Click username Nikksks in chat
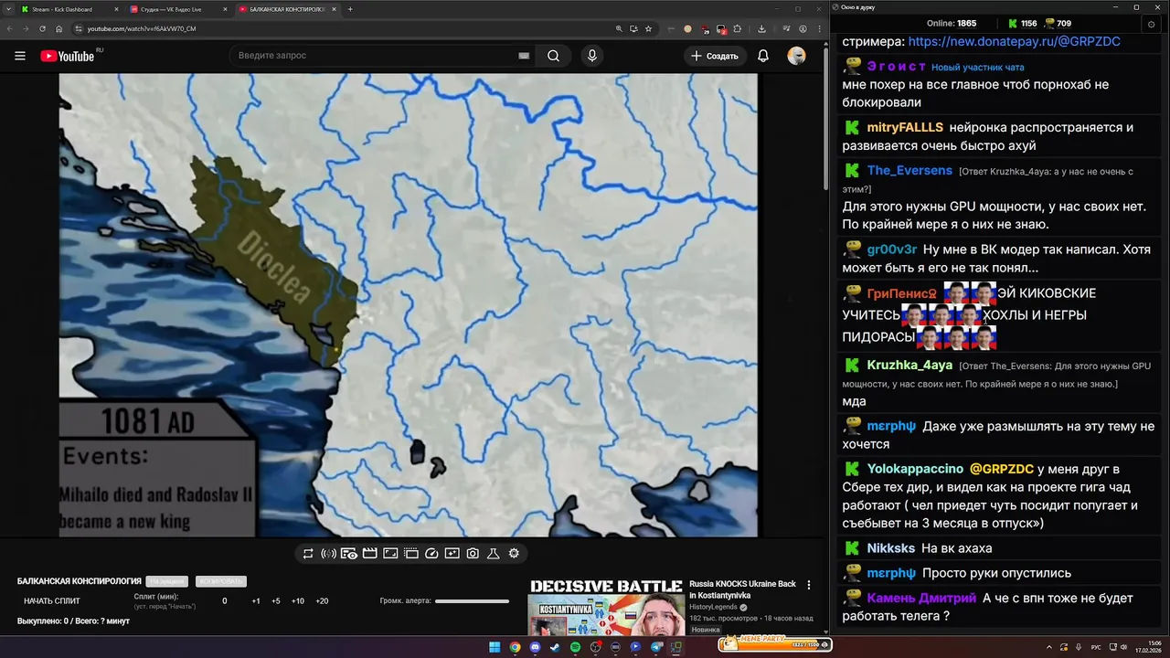The width and height of the screenshot is (1170, 658). [x=890, y=548]
